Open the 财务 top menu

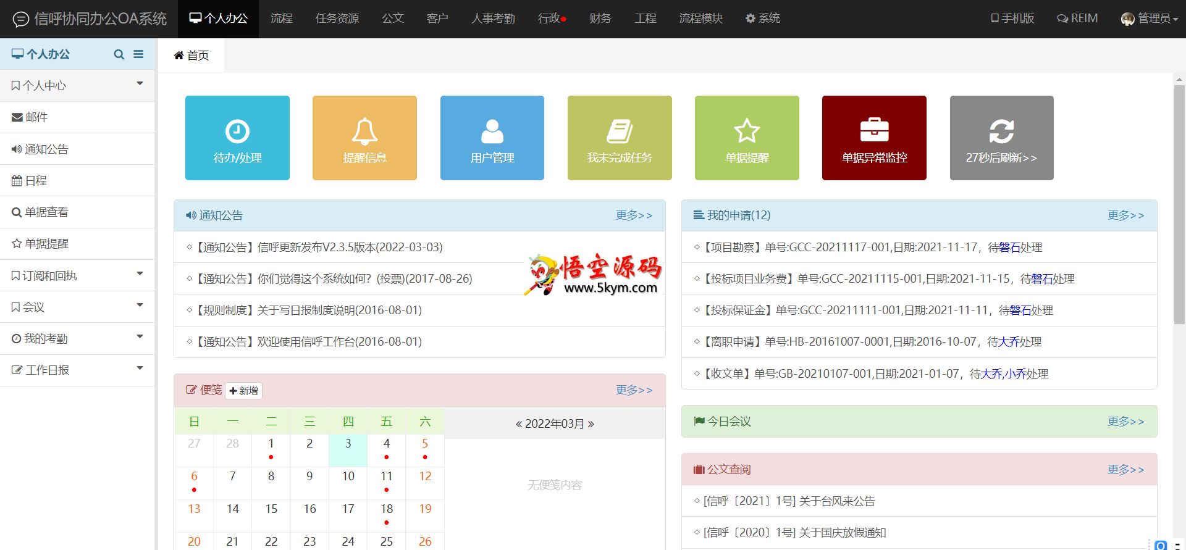pos(600,19)
